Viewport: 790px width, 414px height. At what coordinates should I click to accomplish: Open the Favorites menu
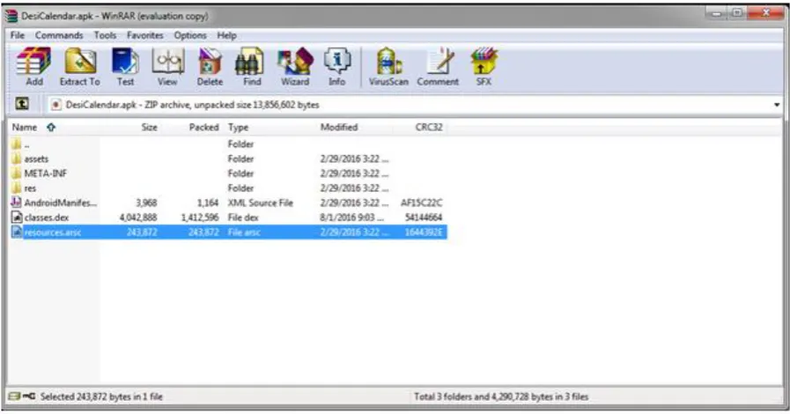point(145,35)
